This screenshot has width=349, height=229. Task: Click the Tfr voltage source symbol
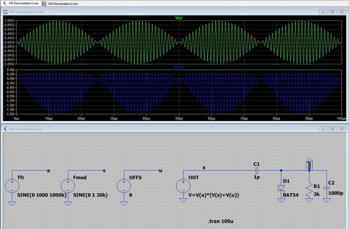[12, 186]
